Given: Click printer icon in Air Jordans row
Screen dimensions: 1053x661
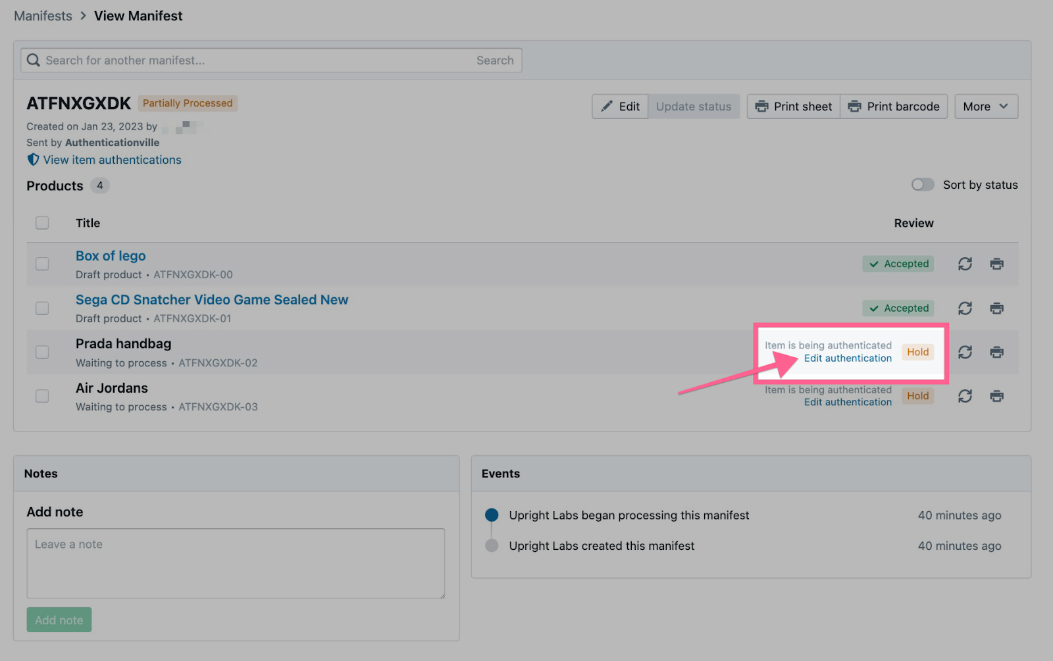Looking at the screenshot, I should [996, 396].
